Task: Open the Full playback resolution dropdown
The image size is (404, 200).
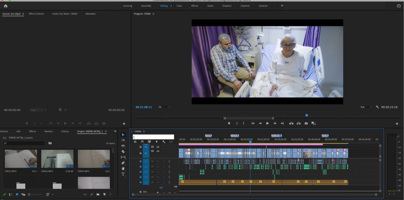Action: (x=366, y=107)
